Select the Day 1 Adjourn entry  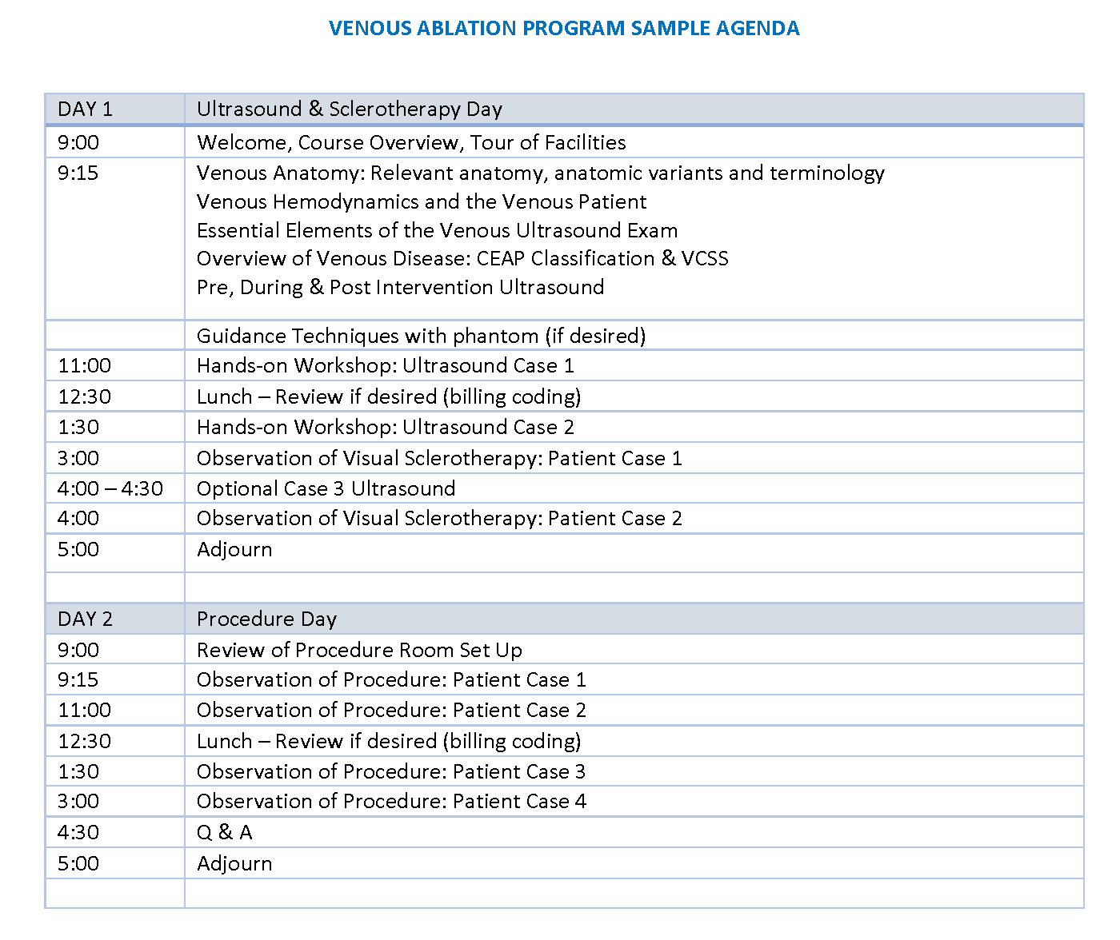234,550
